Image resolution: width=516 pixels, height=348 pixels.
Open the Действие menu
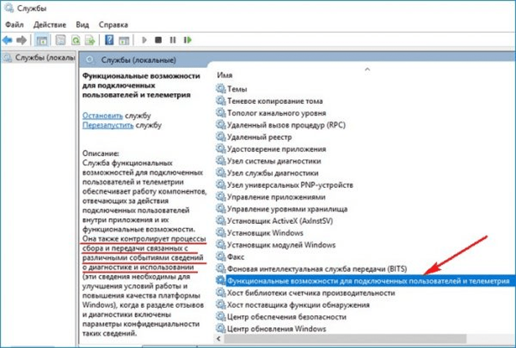pyautogui.click(x=50, y=25)
